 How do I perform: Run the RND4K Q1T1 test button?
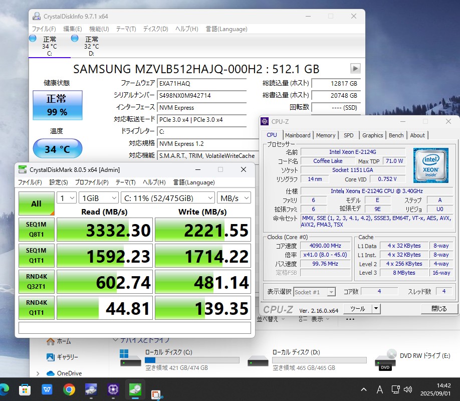tap(37, 307)
